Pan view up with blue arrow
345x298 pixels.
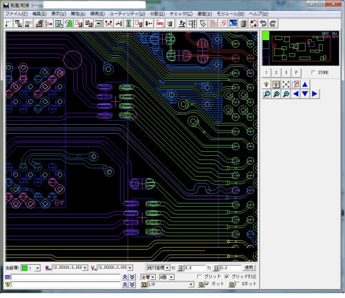305,85
